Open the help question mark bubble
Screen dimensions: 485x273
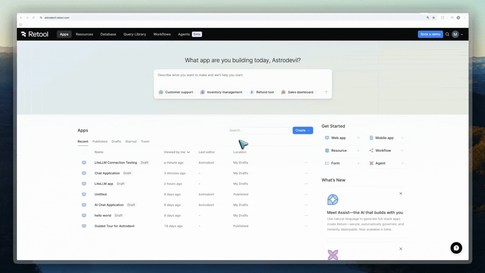[456, 248]
